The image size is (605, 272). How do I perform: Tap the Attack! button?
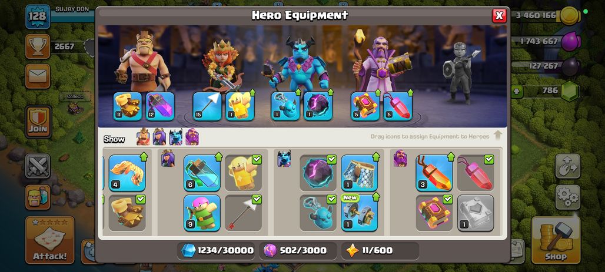[x=50, y=240]
